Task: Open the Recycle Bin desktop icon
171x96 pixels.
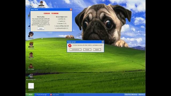Action: pos(31,4)
